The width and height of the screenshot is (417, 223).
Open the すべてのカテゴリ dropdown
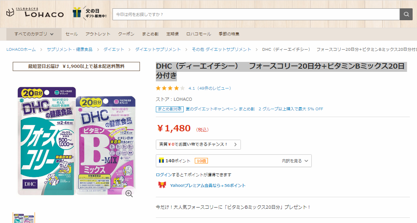tap(34, 34)
